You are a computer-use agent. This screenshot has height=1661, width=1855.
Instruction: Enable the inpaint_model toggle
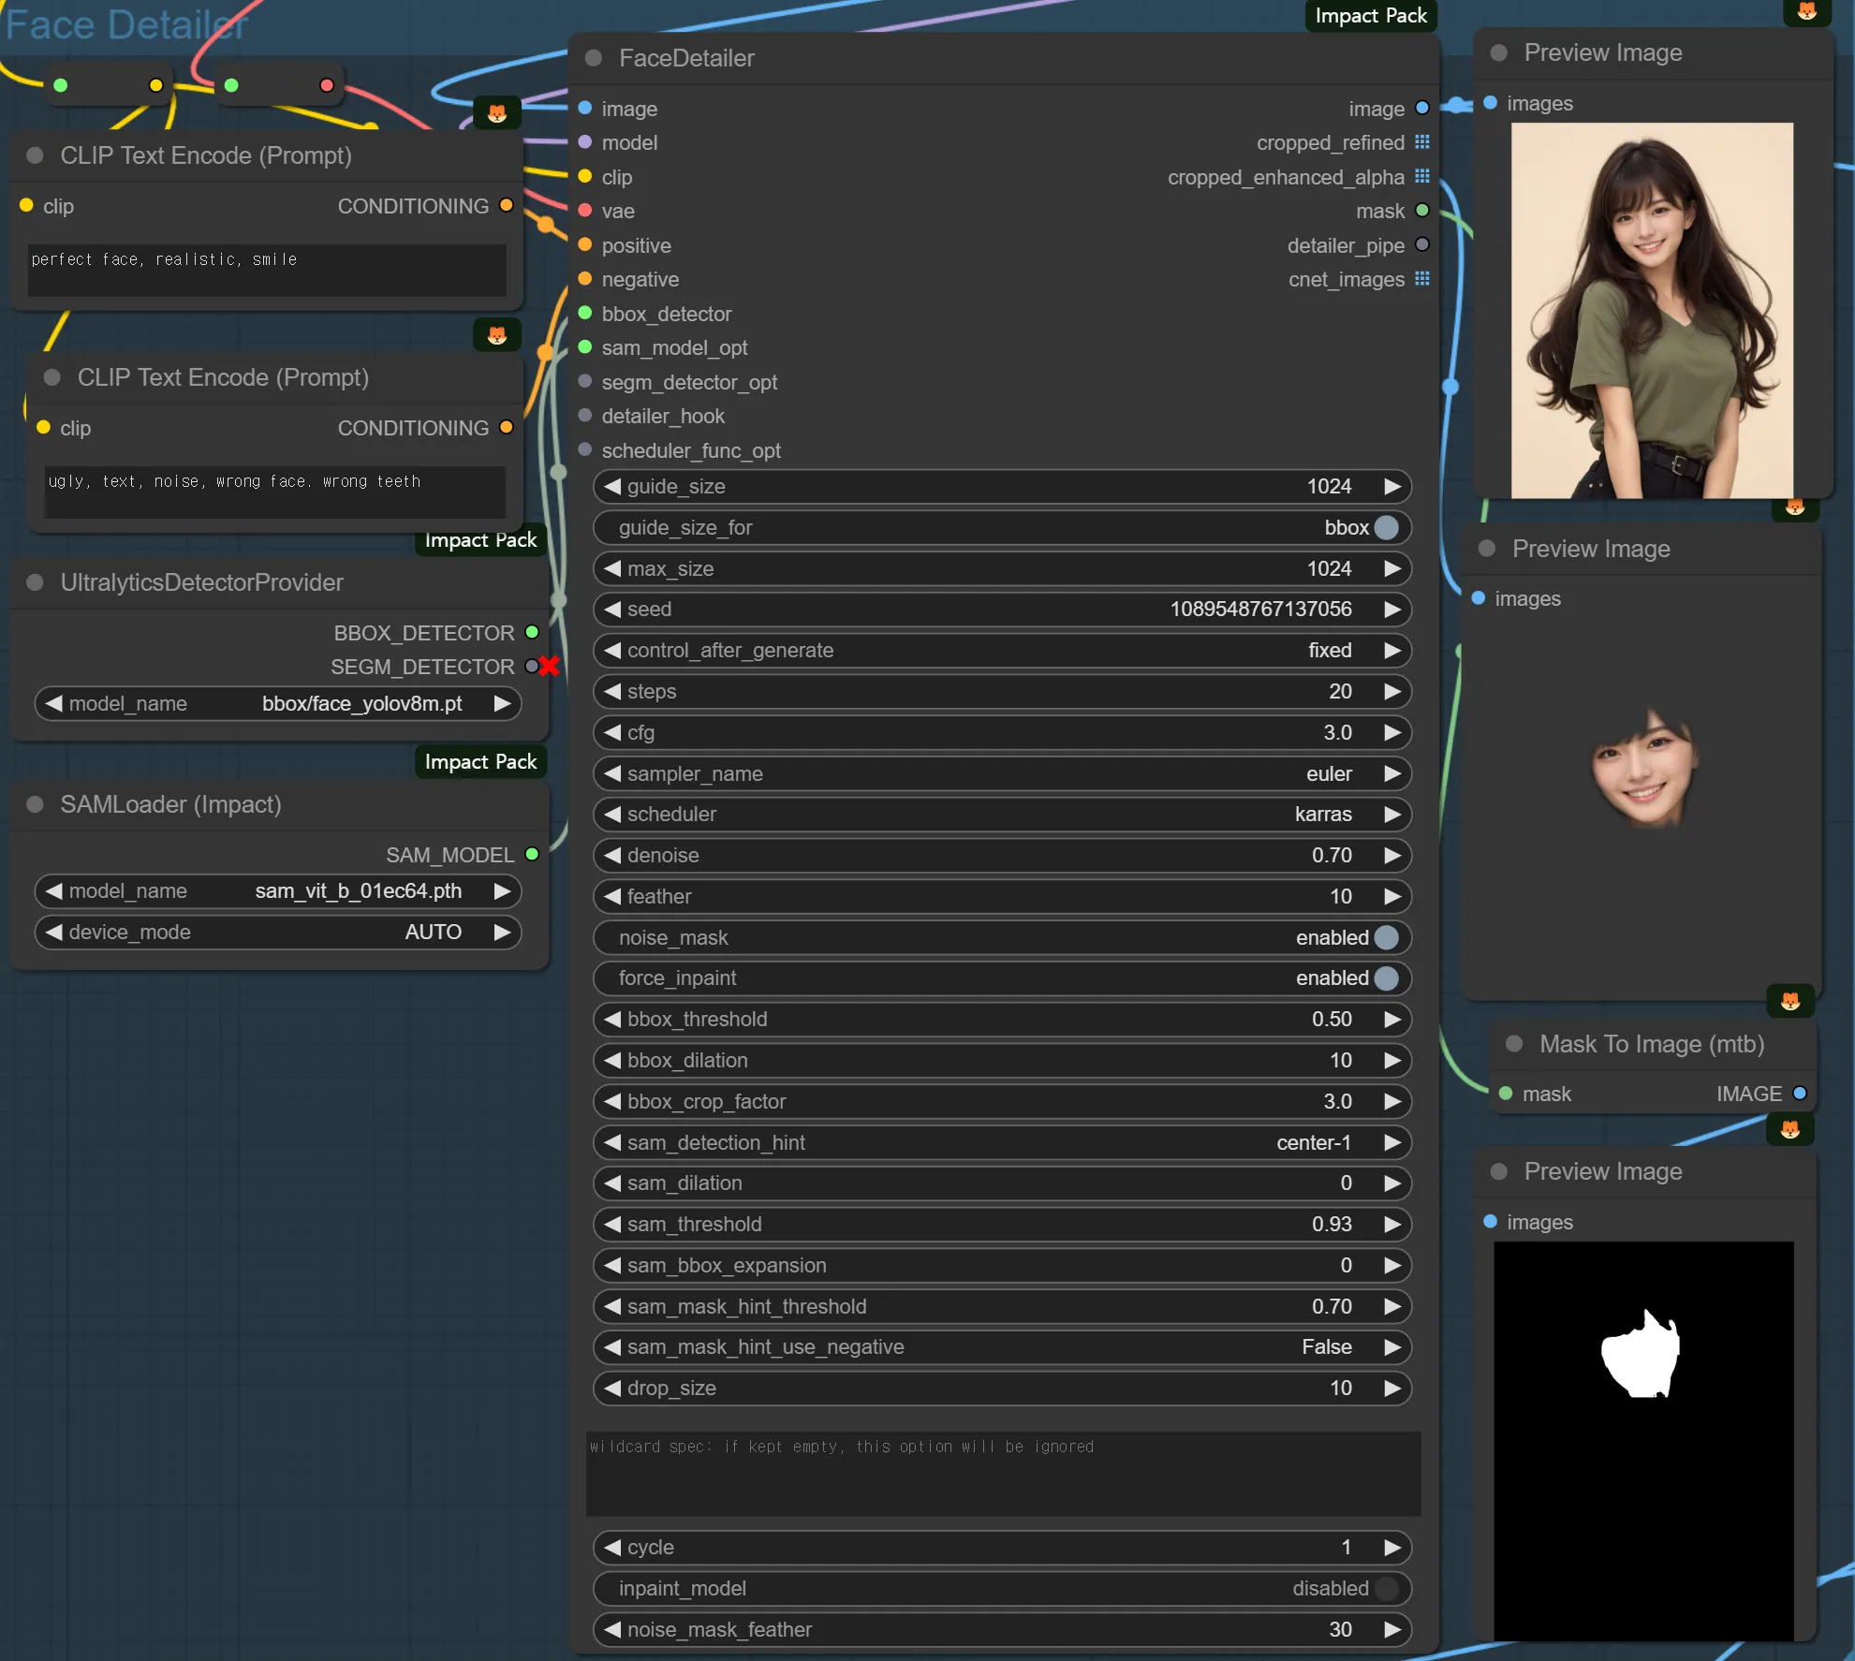coord(1386,1588)
